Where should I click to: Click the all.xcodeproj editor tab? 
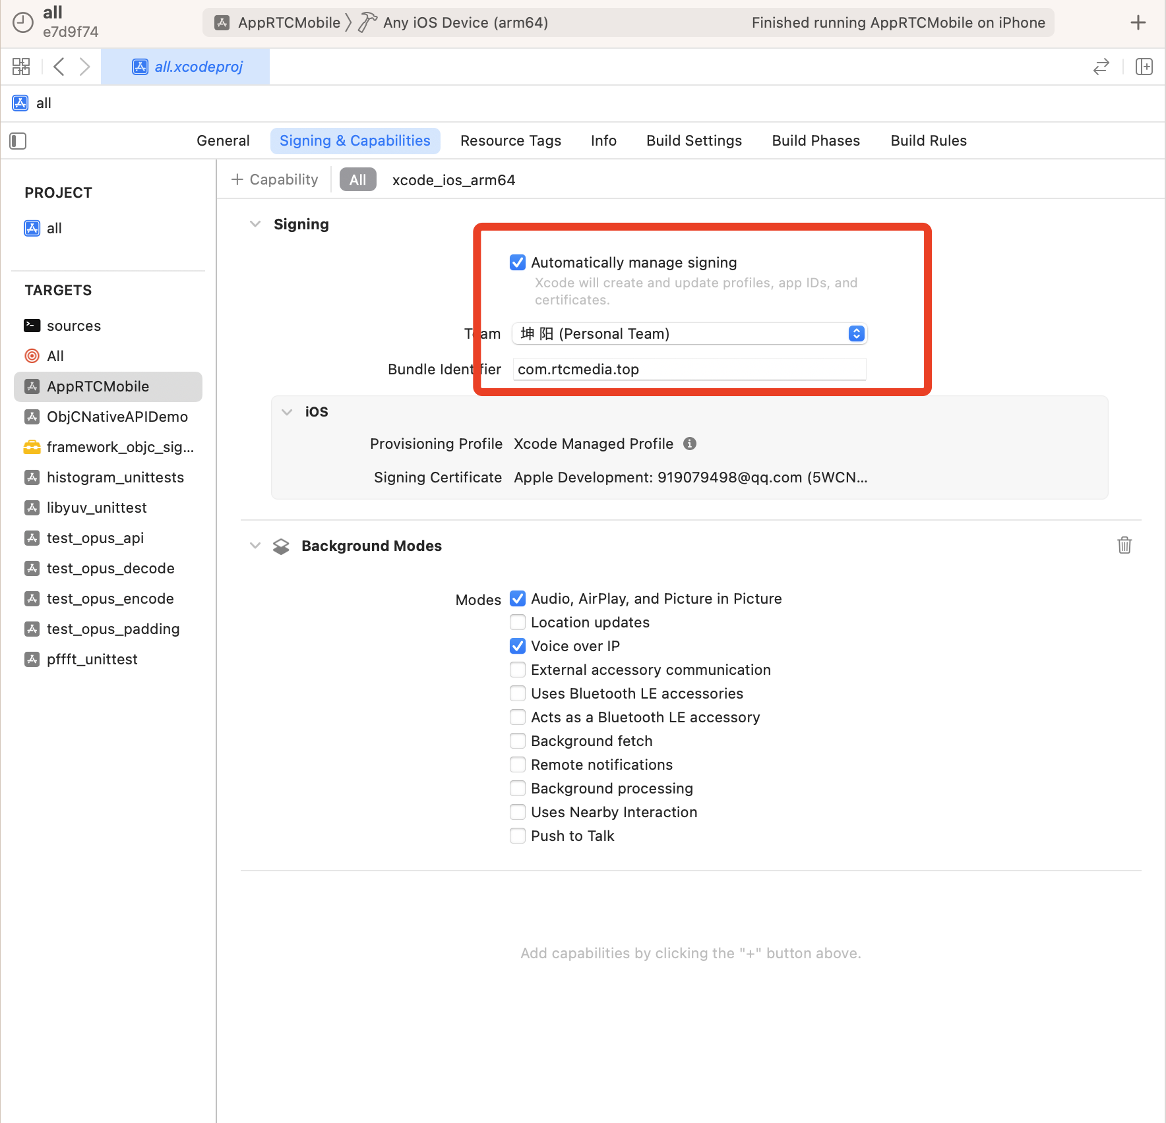[x=185, y=67]
